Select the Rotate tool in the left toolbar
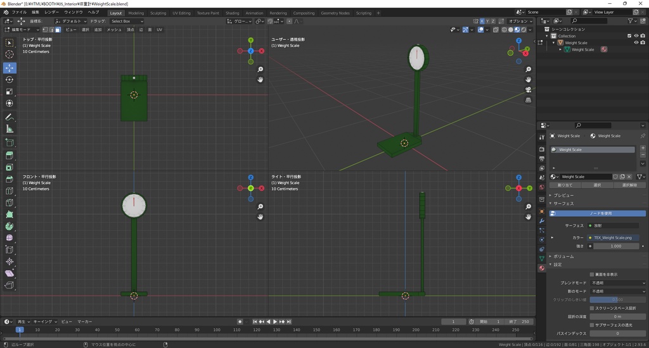Screen dimensions: 649x348 (x=10, y=80)
